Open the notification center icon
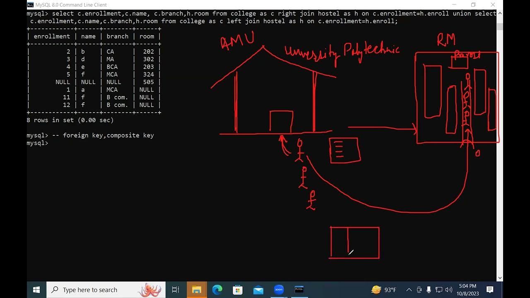Viewport: 530px width, 298px height. [490, 290]
